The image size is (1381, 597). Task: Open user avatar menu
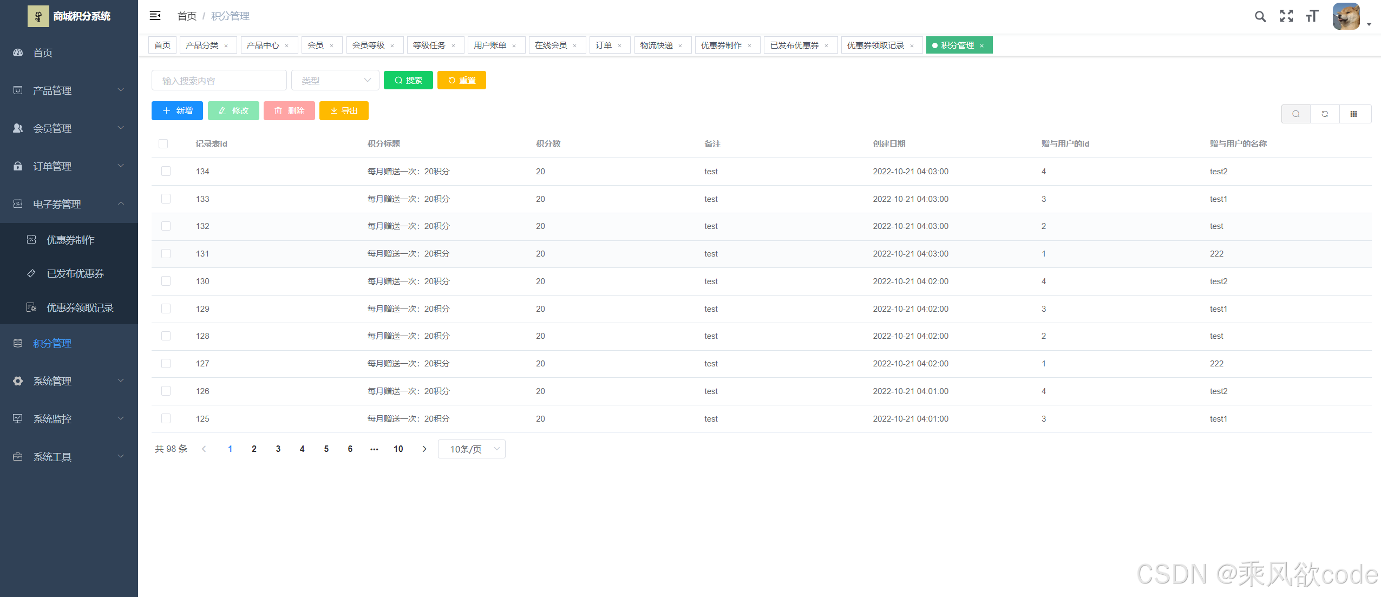tap(1347, 16)
